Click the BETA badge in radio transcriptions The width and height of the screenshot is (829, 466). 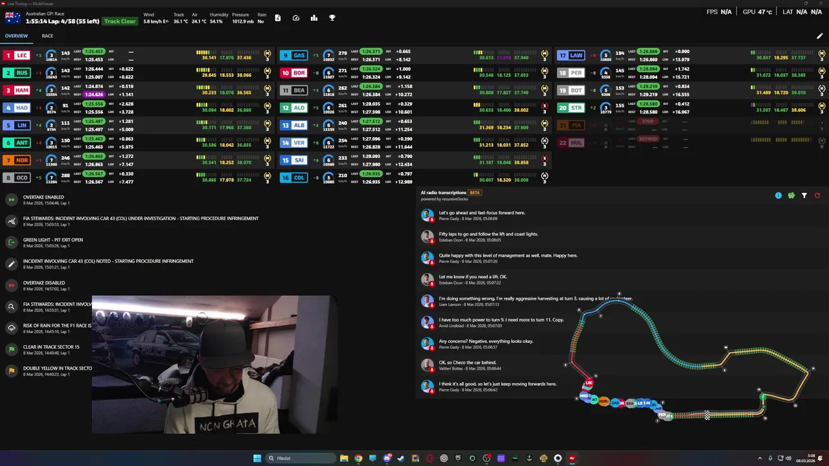coord(475,192)
